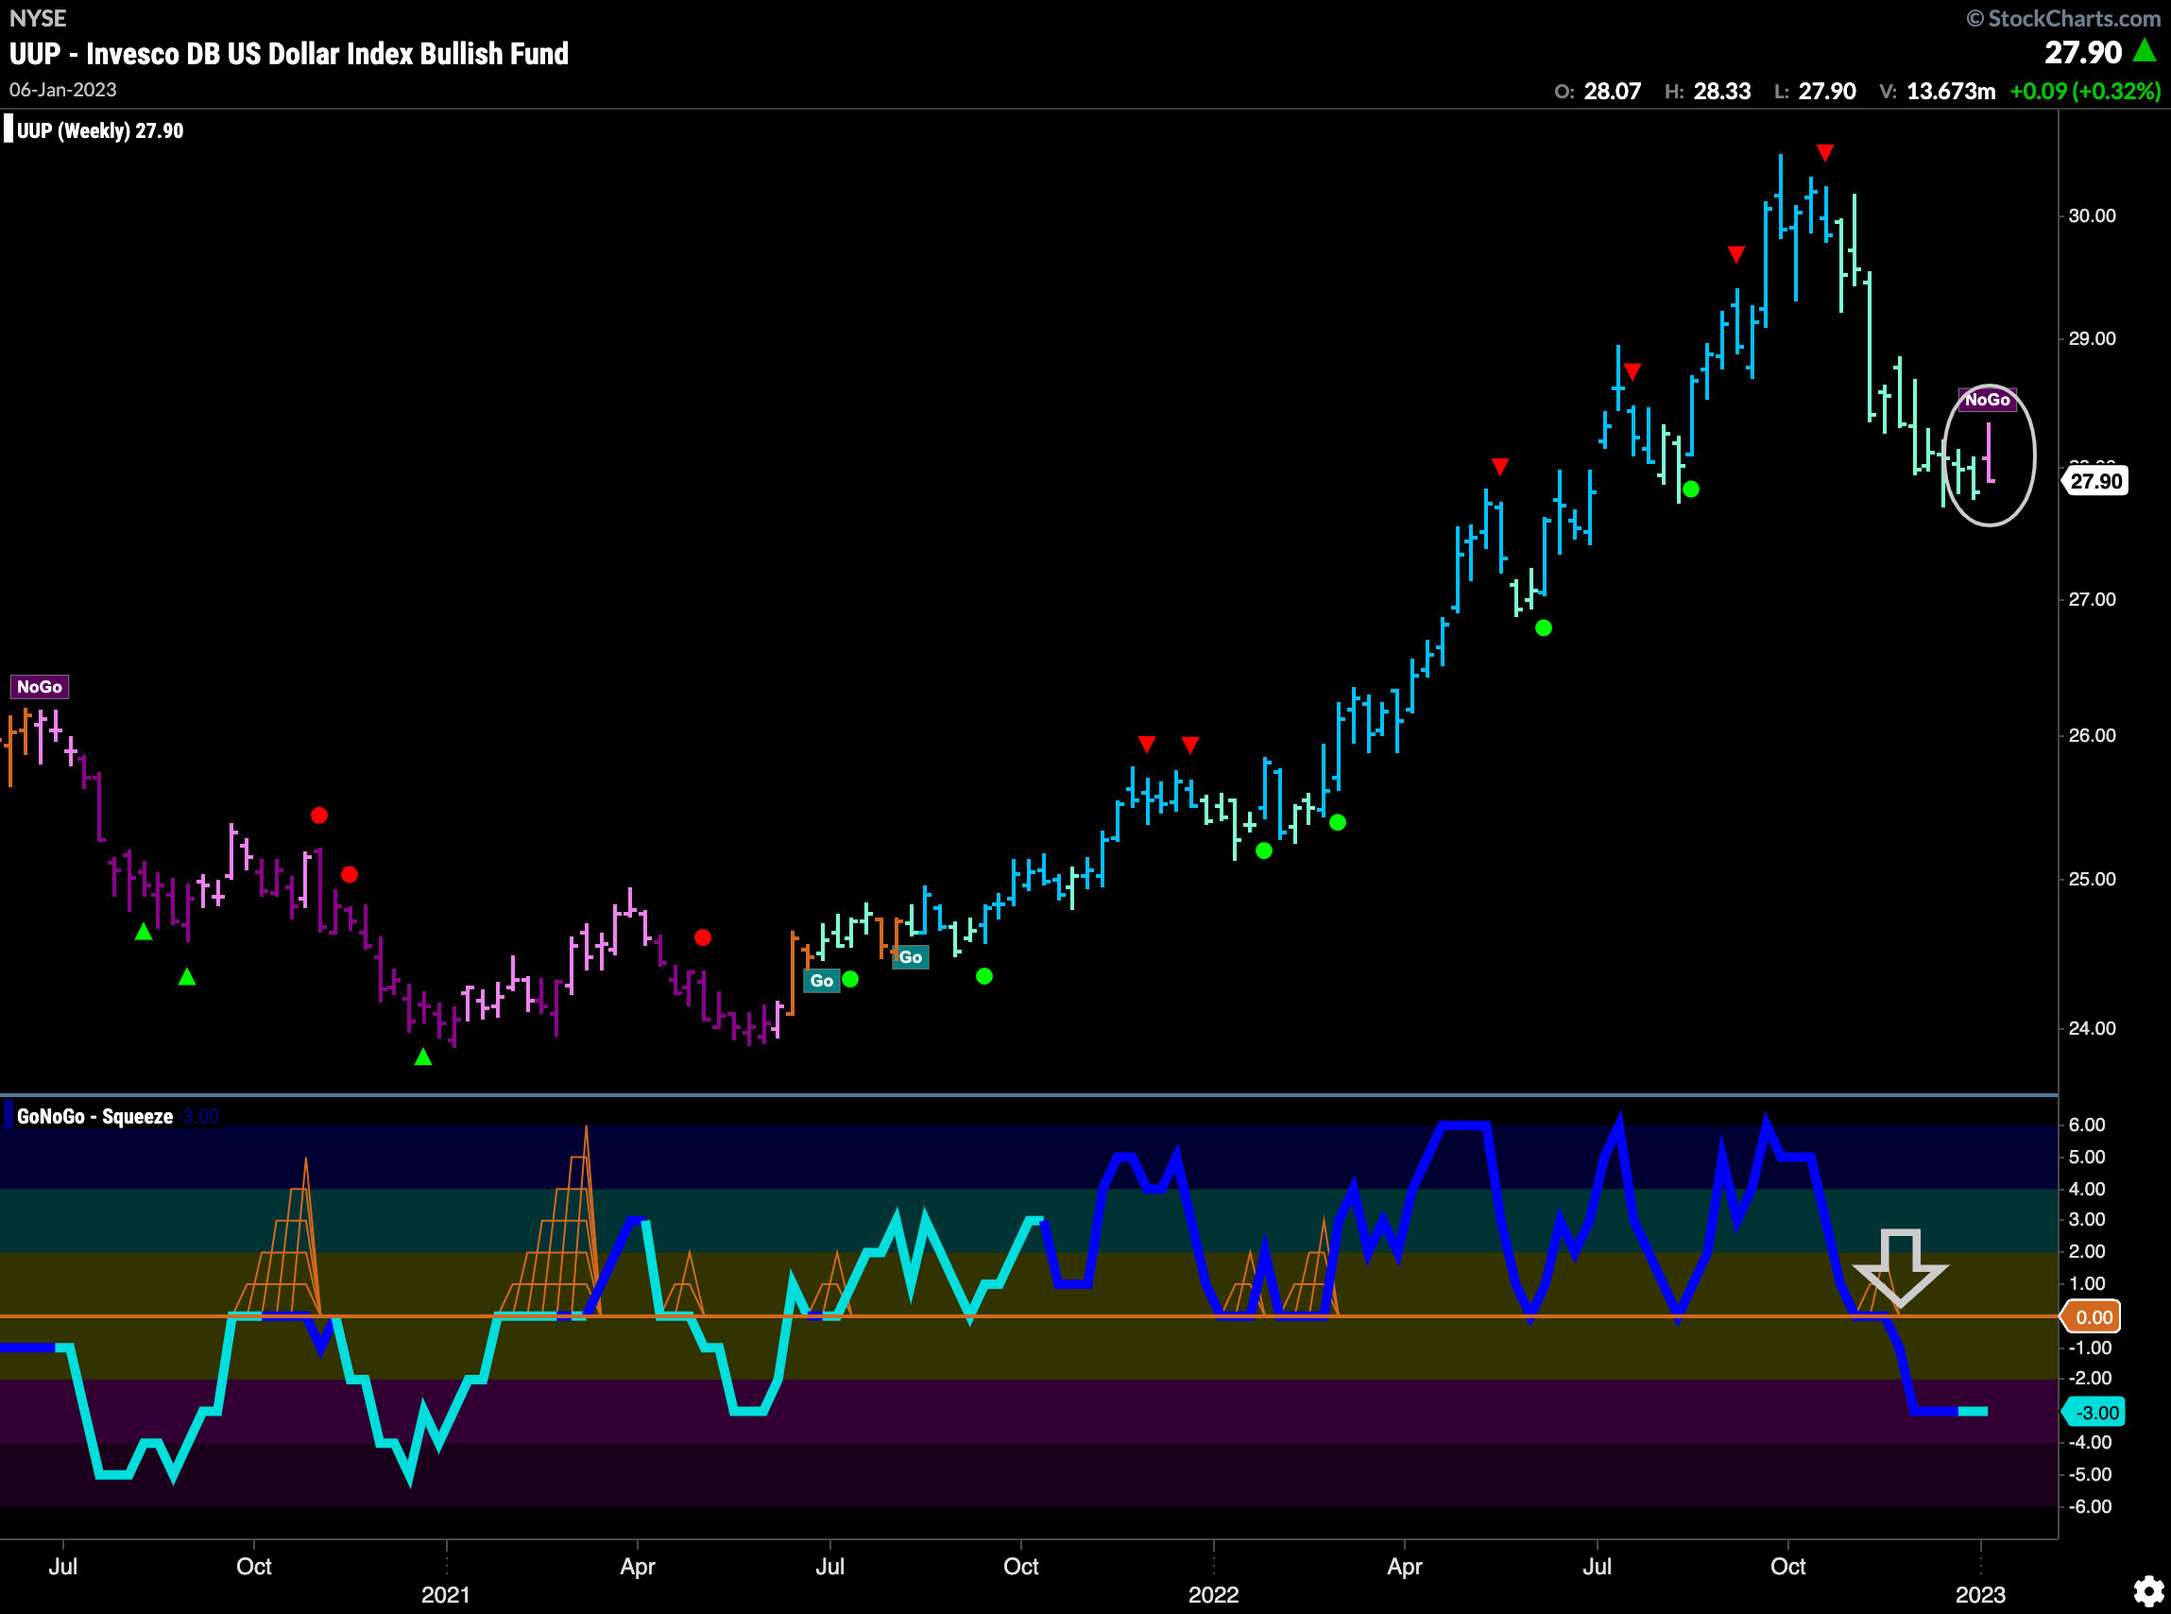
Task: Select the volume value 13.673m
Action: pos(1950,91)
